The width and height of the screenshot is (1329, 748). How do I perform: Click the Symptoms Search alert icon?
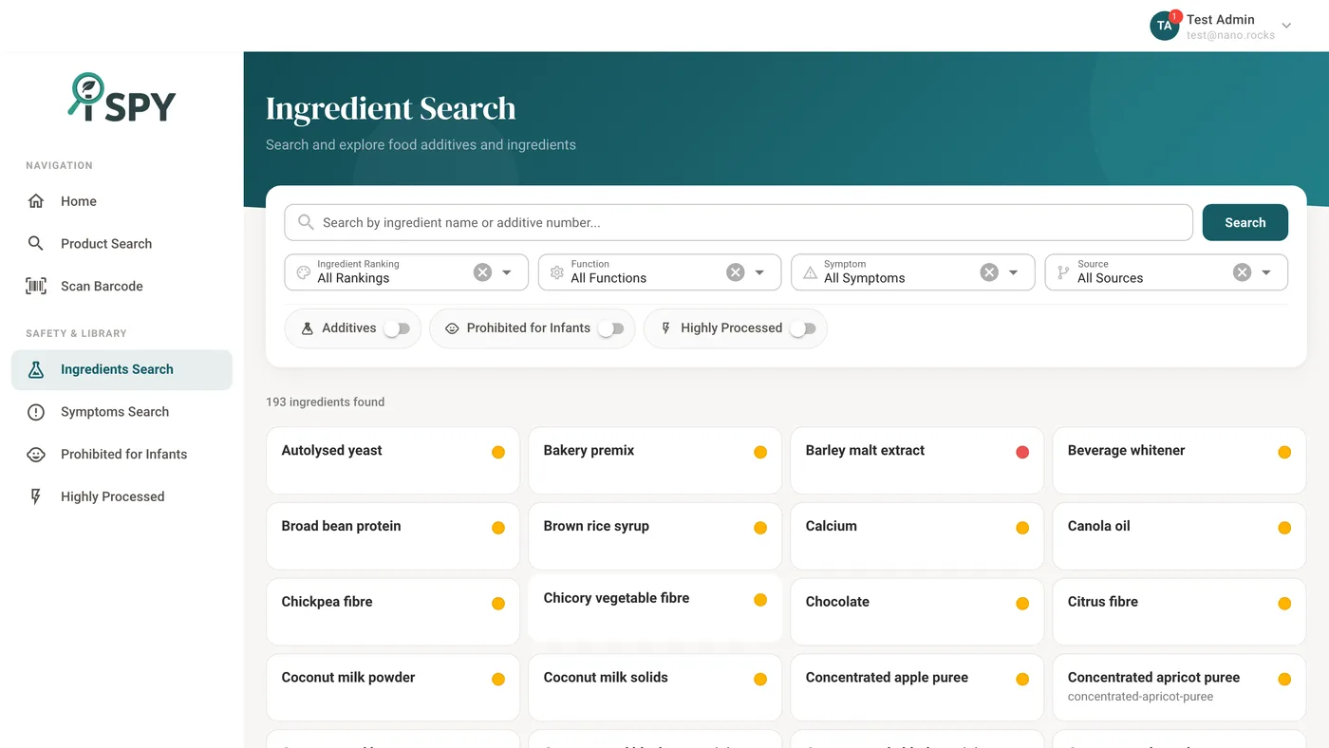(36, 412)
